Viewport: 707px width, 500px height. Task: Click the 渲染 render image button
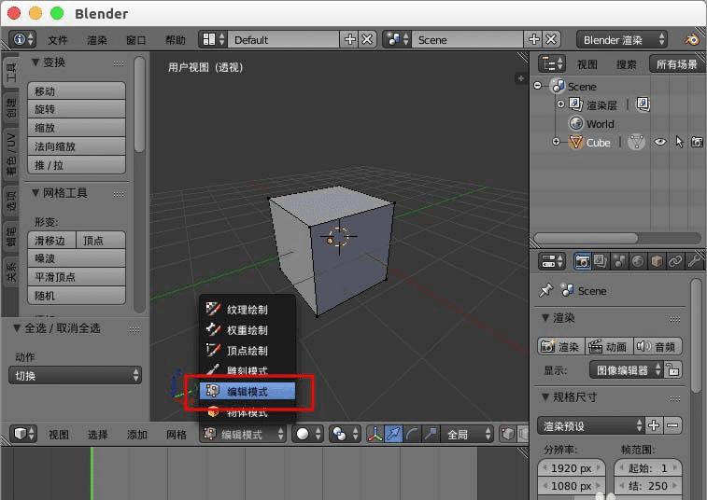(x=561, y=346)
